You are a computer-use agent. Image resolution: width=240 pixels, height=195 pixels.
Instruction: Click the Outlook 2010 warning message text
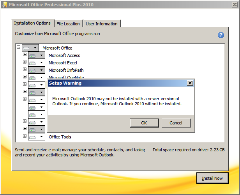tap(117, 101)
